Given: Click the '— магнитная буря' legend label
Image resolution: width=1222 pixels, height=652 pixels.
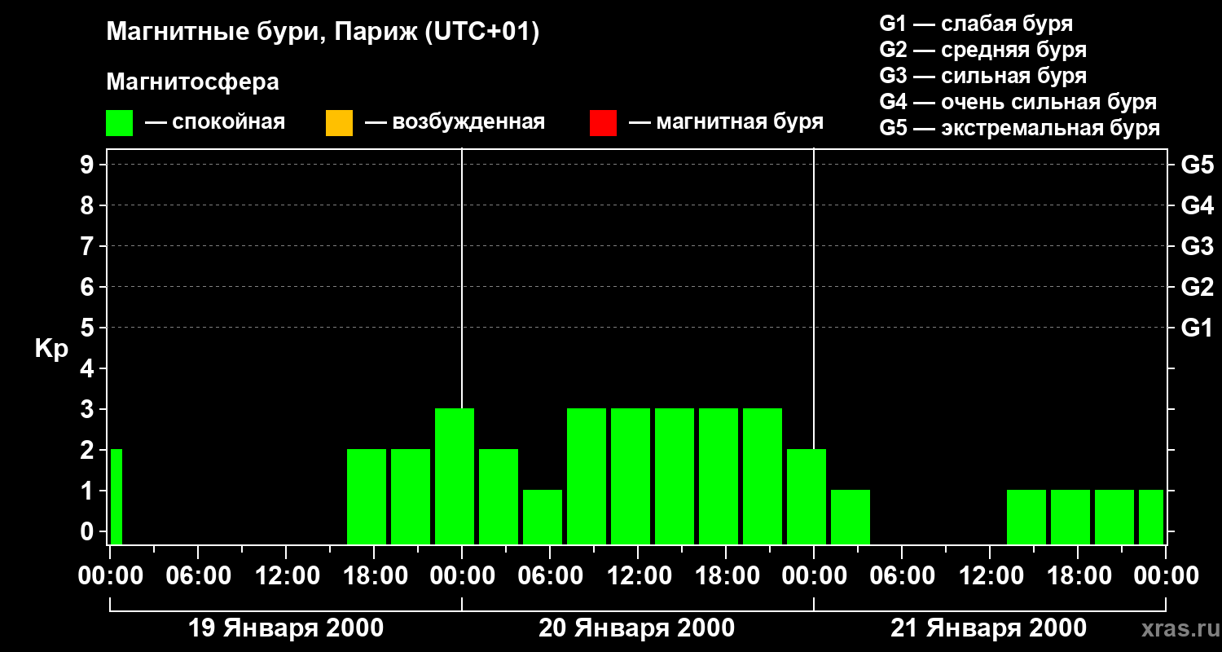Looking at the screenshot, I should coord(727,122).
